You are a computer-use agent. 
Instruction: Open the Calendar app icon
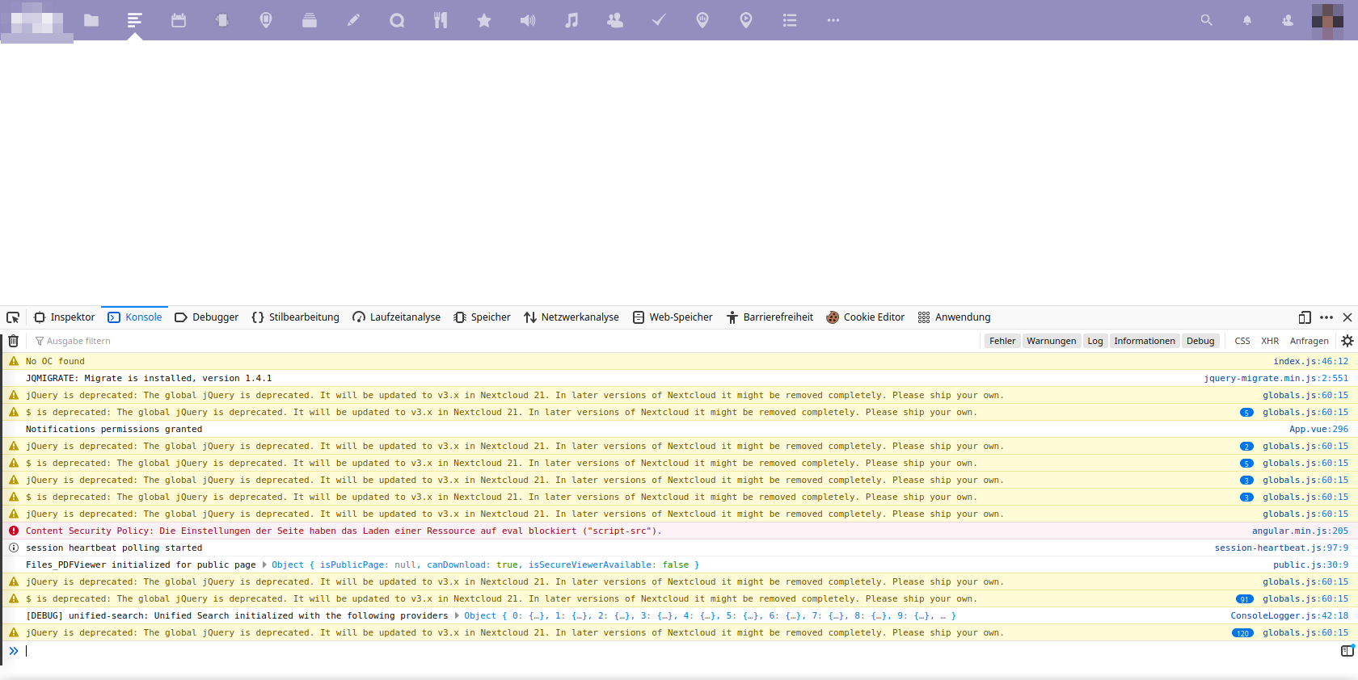point(179,20)
